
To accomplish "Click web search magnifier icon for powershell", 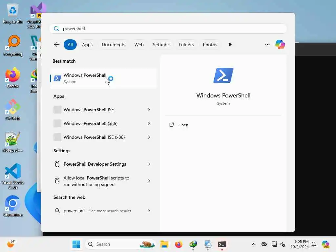I will pos(57,211).
